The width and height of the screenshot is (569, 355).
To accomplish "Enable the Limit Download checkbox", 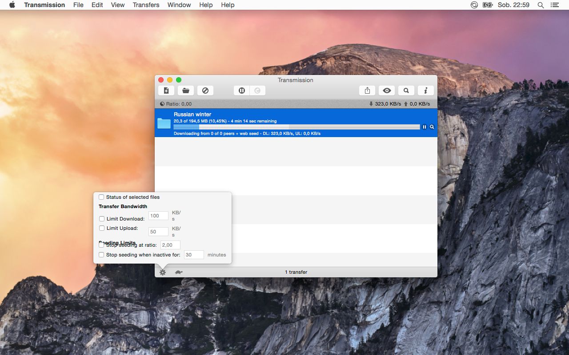I will click(102, 219).
